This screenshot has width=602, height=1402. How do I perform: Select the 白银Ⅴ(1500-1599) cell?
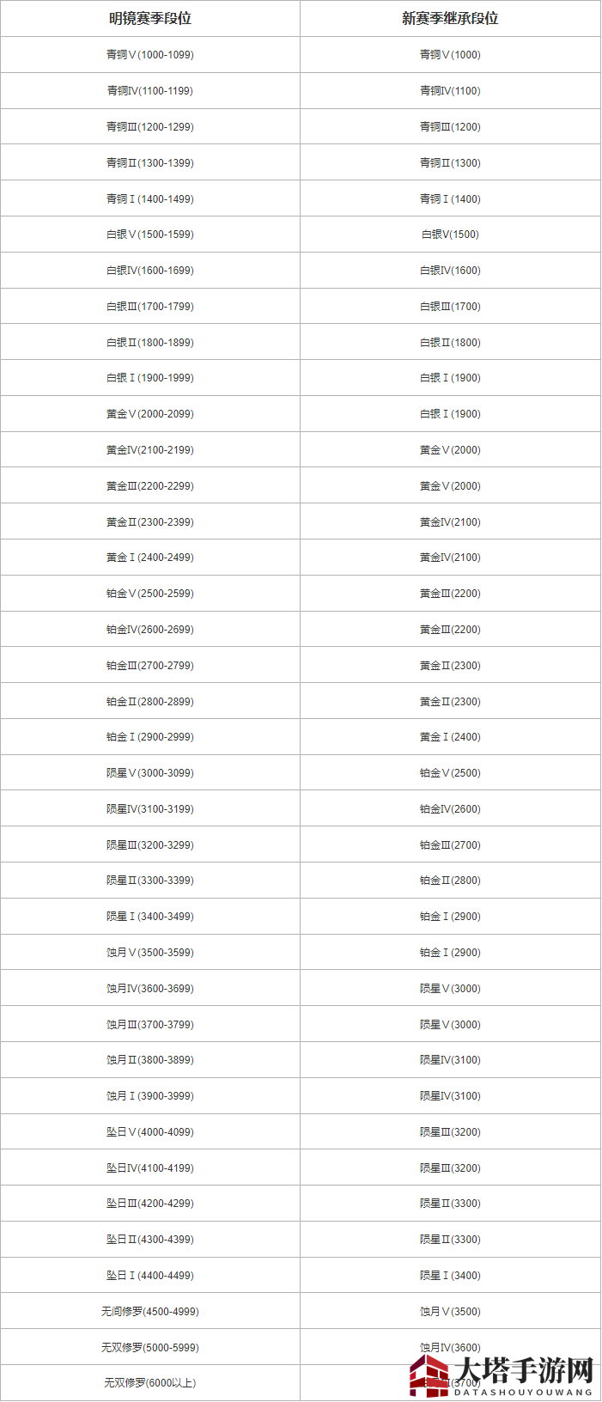[150, 234]
